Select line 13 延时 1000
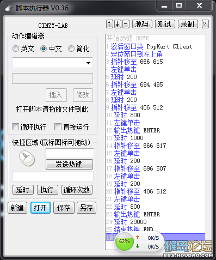 156,138
